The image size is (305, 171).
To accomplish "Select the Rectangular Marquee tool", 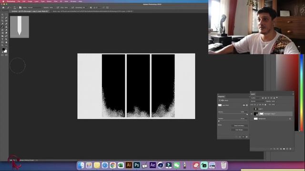I will coord(6,14).
